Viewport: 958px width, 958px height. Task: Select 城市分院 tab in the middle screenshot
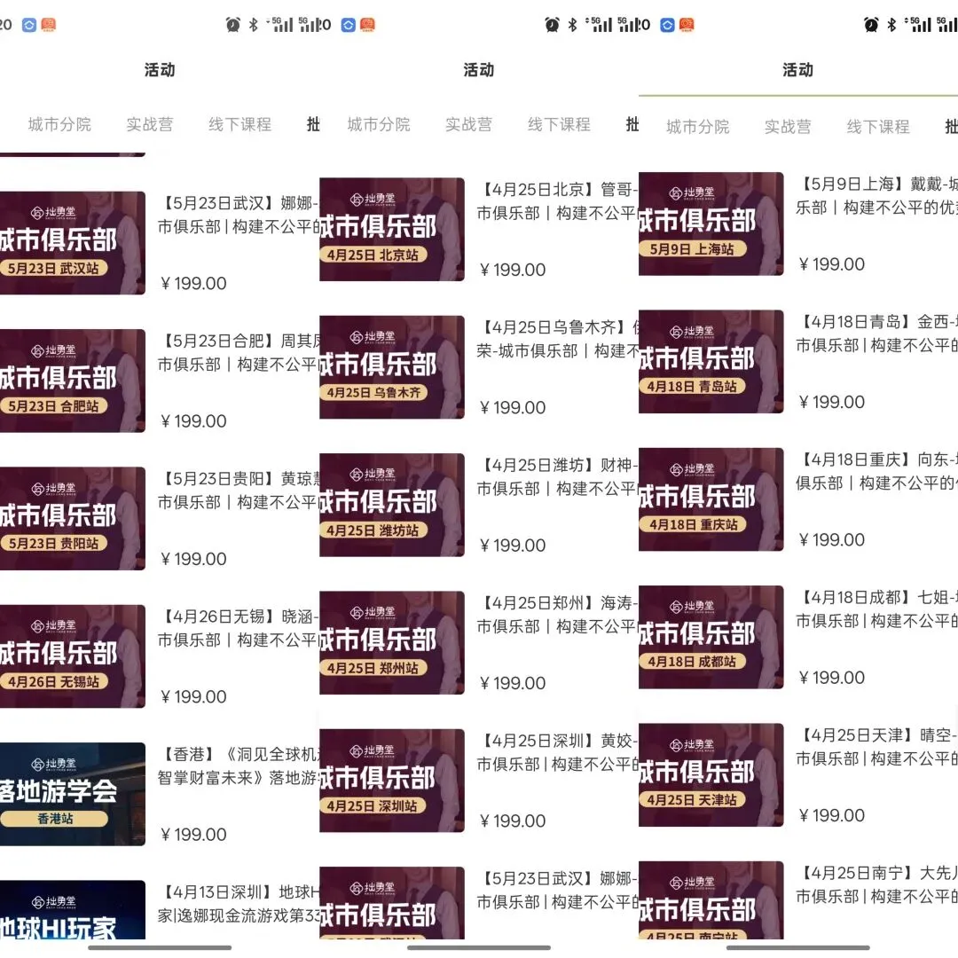pyautogui.click(x=379, y=125)
